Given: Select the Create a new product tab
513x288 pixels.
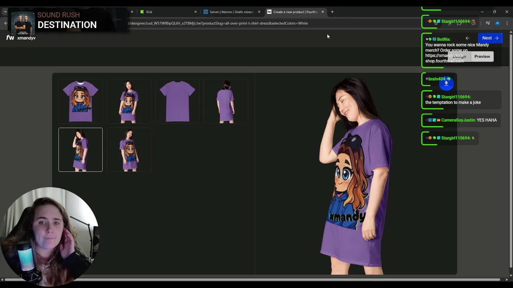Looking at the screenshot, I should point(295,12).
